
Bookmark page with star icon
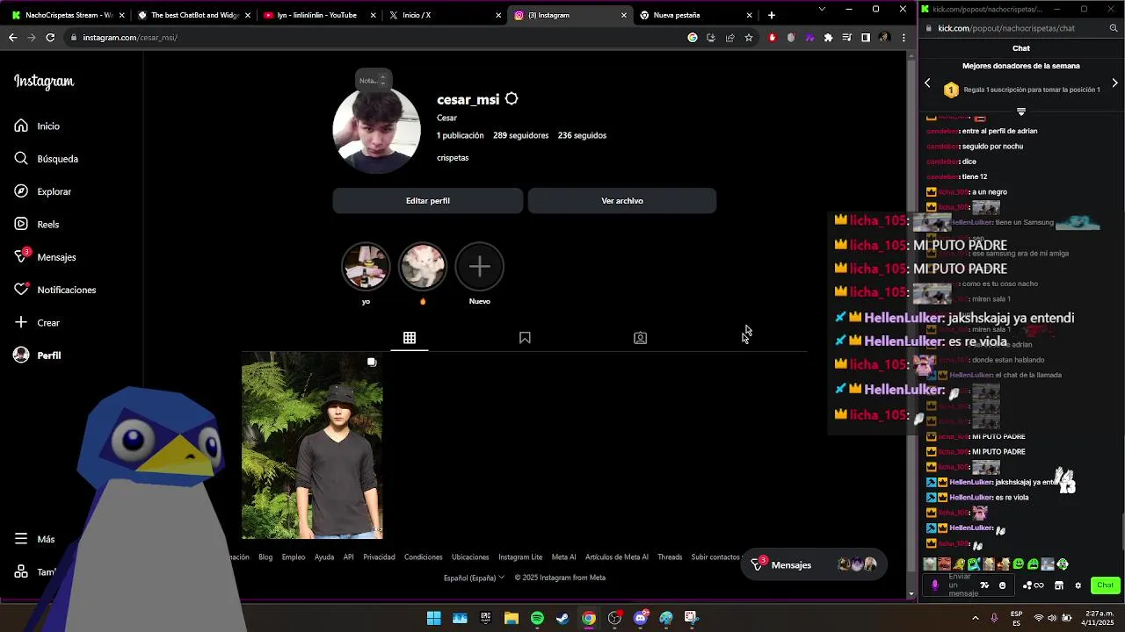click(749, 38)
